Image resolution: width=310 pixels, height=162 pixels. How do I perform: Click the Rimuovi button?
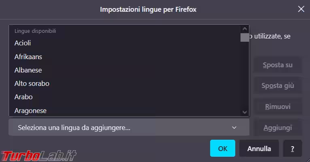277,107
